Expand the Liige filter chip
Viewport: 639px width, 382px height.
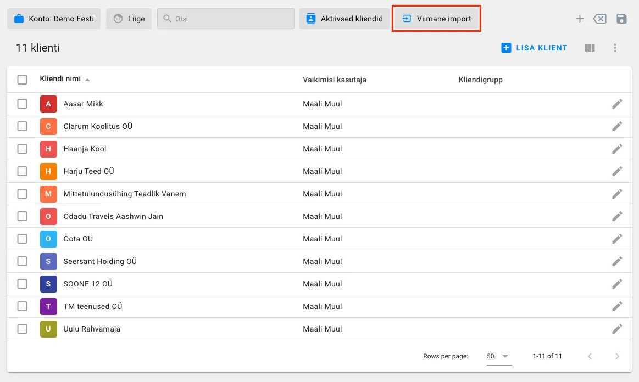click(x=129, y=19)
